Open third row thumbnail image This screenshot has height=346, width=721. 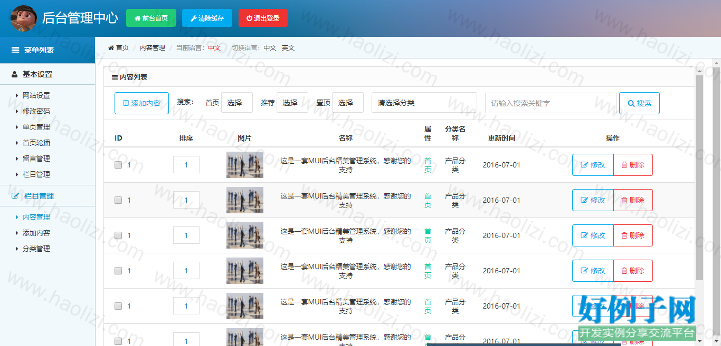(x=245, y=235)
